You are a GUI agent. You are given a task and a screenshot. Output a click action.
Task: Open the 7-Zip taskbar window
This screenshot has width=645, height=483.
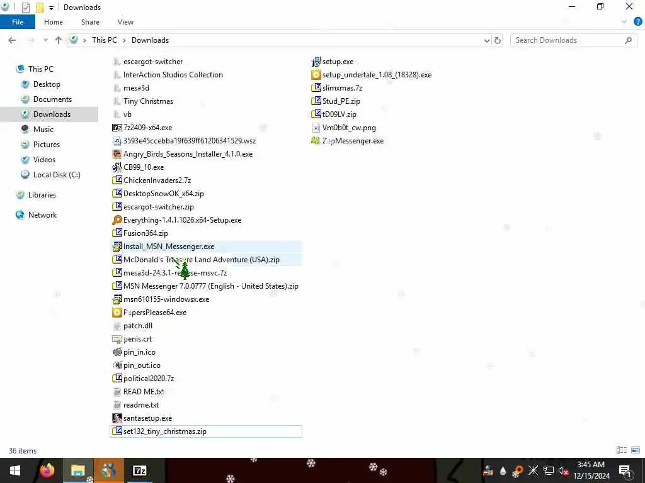pyautogui.click(x=139, y=470)
